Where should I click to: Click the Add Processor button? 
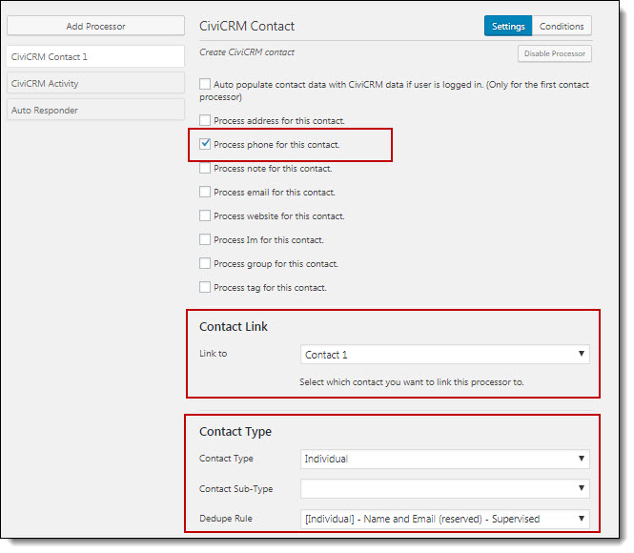(95, 26)
